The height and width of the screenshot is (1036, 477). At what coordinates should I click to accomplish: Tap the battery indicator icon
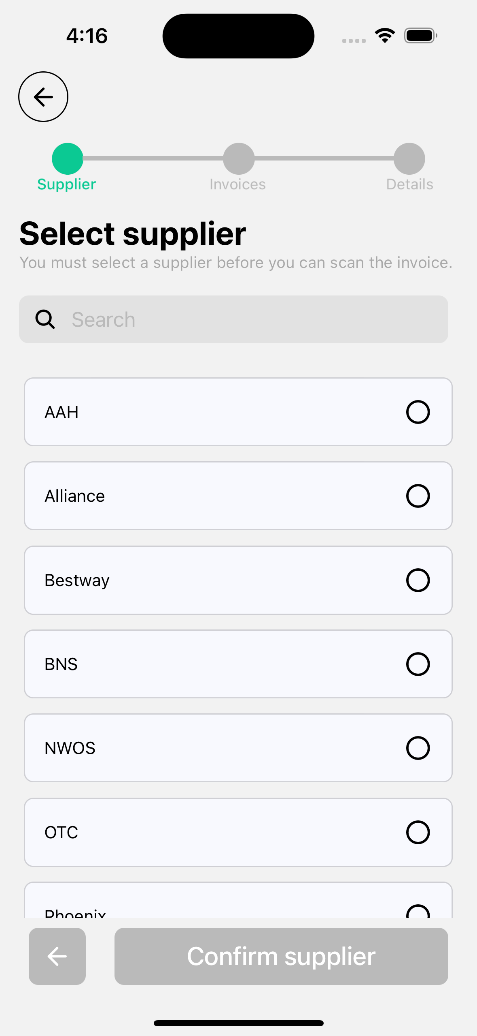click(x=420, y=36)
